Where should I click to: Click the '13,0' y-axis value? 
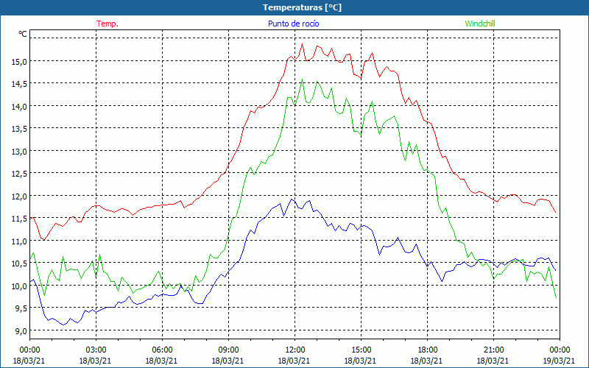tap(19, 152)
